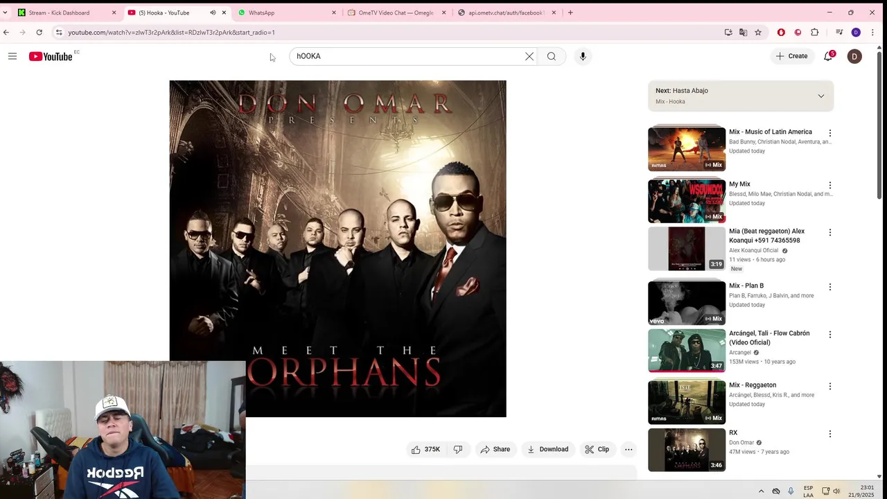This screenshot has height=499, width=887.
Task: Open the Chrome profile D avatar
Action: coord(856,32)
